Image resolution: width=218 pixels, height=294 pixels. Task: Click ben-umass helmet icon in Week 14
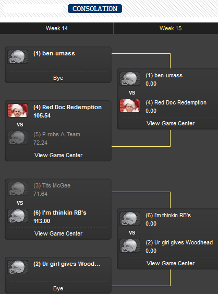[18, 56]
